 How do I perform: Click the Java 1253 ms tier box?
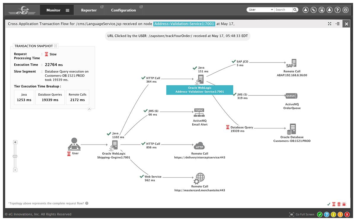24,97
